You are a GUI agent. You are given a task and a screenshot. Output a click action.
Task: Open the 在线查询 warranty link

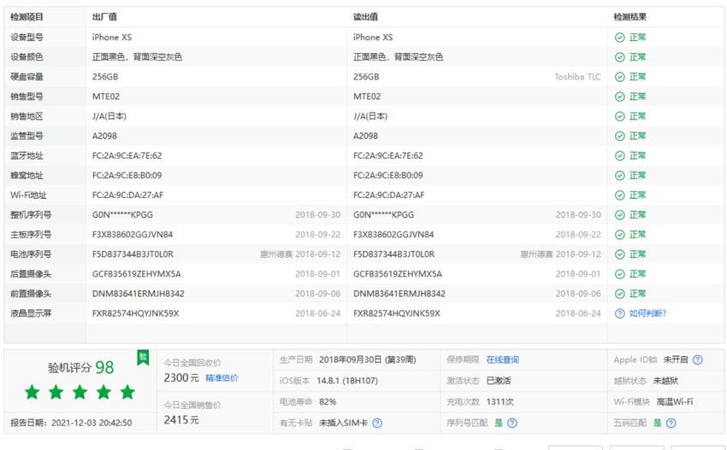(503, 359)
